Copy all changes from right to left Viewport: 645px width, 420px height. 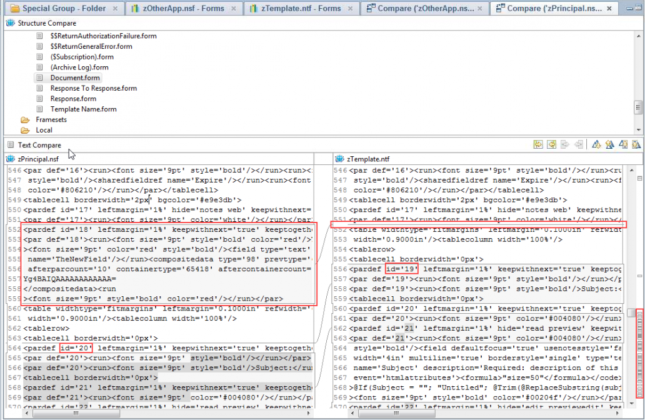[552, 144]
